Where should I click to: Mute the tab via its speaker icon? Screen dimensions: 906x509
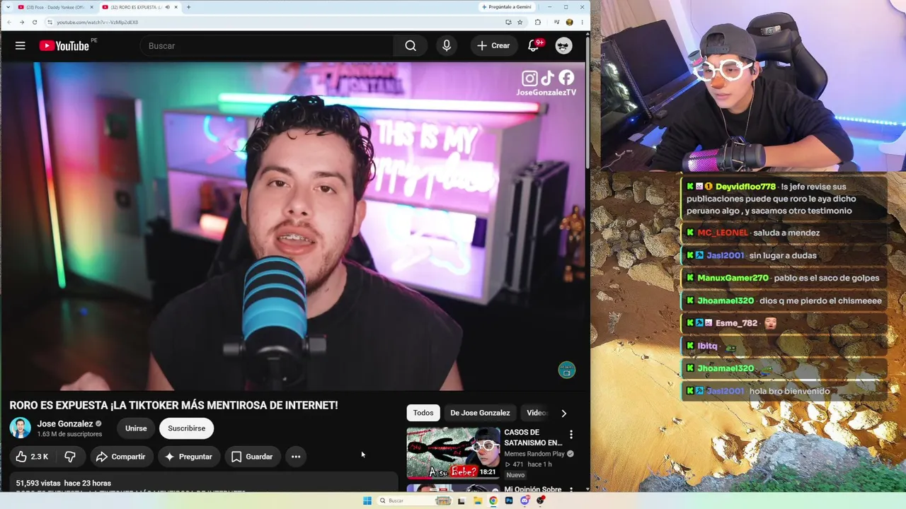click(x=167, y=7)
